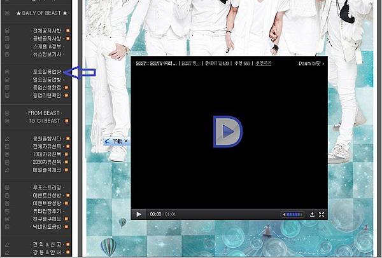Screen dimensions: 382x258
Task: Open the FROM:BEAST board
Action: [43, 113]
